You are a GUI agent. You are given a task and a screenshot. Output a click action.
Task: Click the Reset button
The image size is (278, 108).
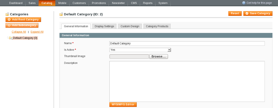pyautogui.click(x=235, y=13)
